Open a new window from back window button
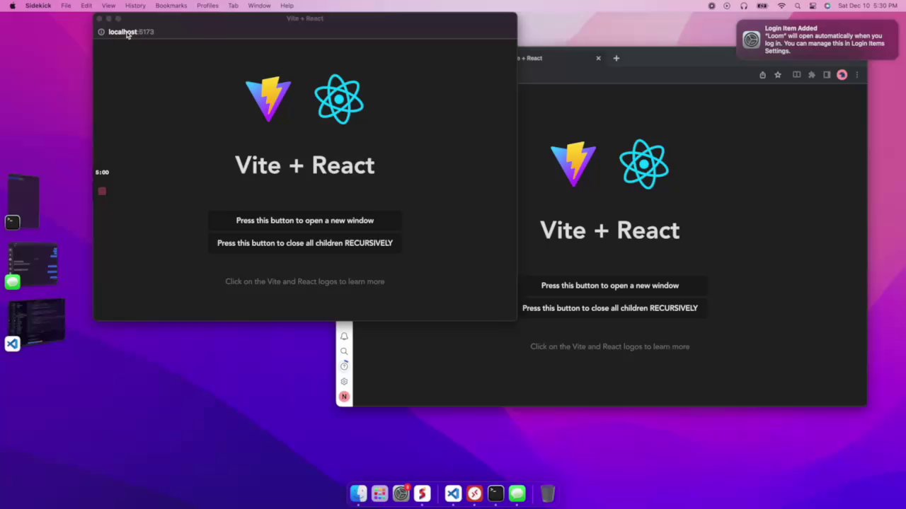The image size is (906, 509). point(610,286)
